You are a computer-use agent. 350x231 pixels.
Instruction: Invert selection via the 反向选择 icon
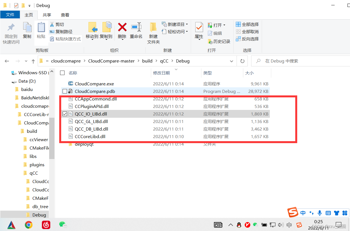247,39
